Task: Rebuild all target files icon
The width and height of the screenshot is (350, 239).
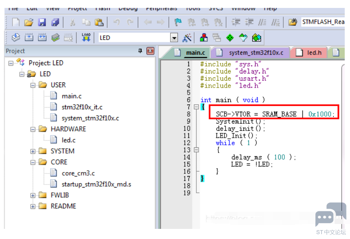Action: [42, 37]
